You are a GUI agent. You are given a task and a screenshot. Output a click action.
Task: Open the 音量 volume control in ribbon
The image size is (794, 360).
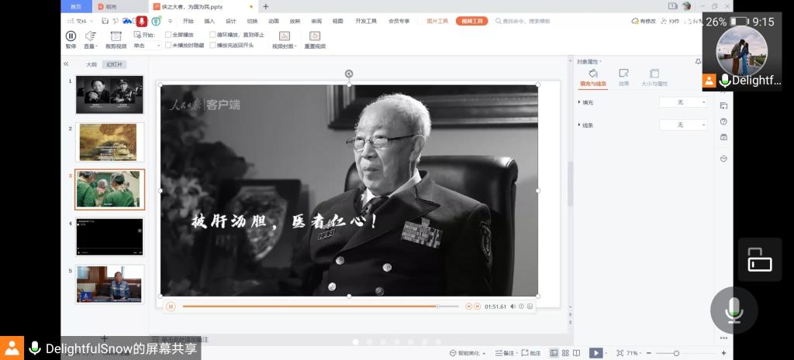coord(91,36)
